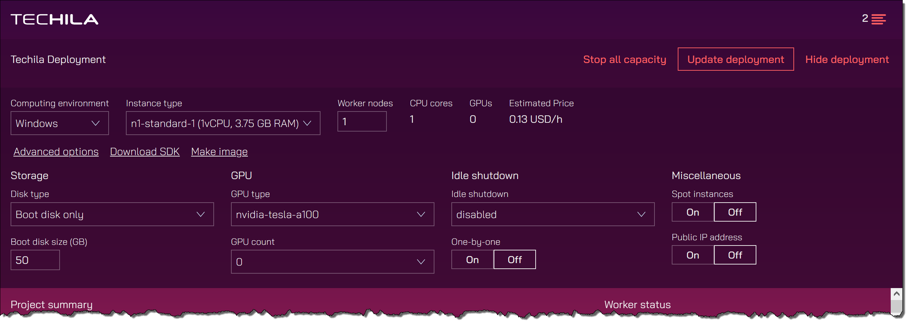908x325 pixels.
Task: Click the Worker nodes input field
Action: (x=362, y=122)
